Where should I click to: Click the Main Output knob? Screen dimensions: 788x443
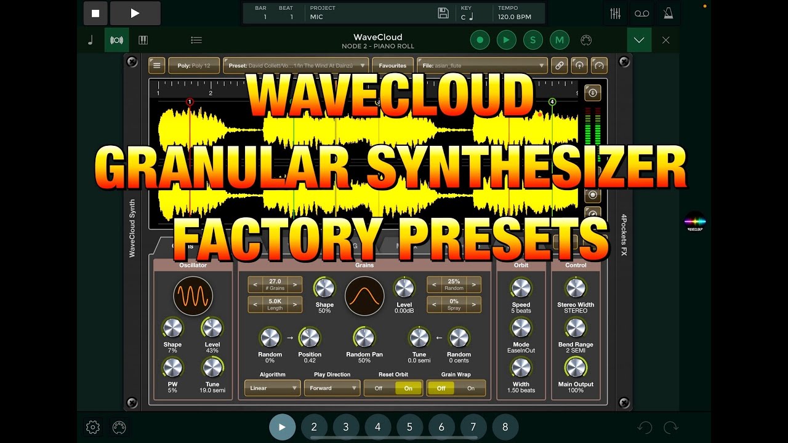[x=576, y=368]
